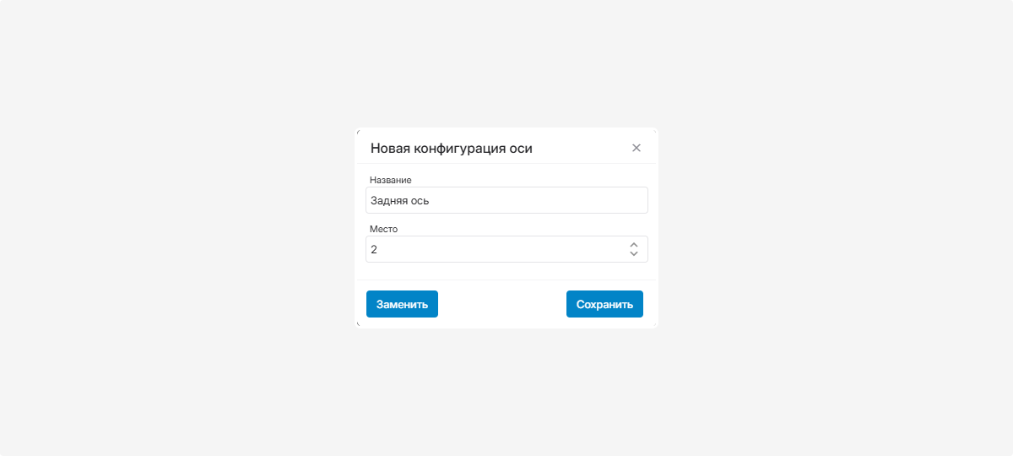
Task: Save configuration with Сохранить button
Action: click(604, 304)
